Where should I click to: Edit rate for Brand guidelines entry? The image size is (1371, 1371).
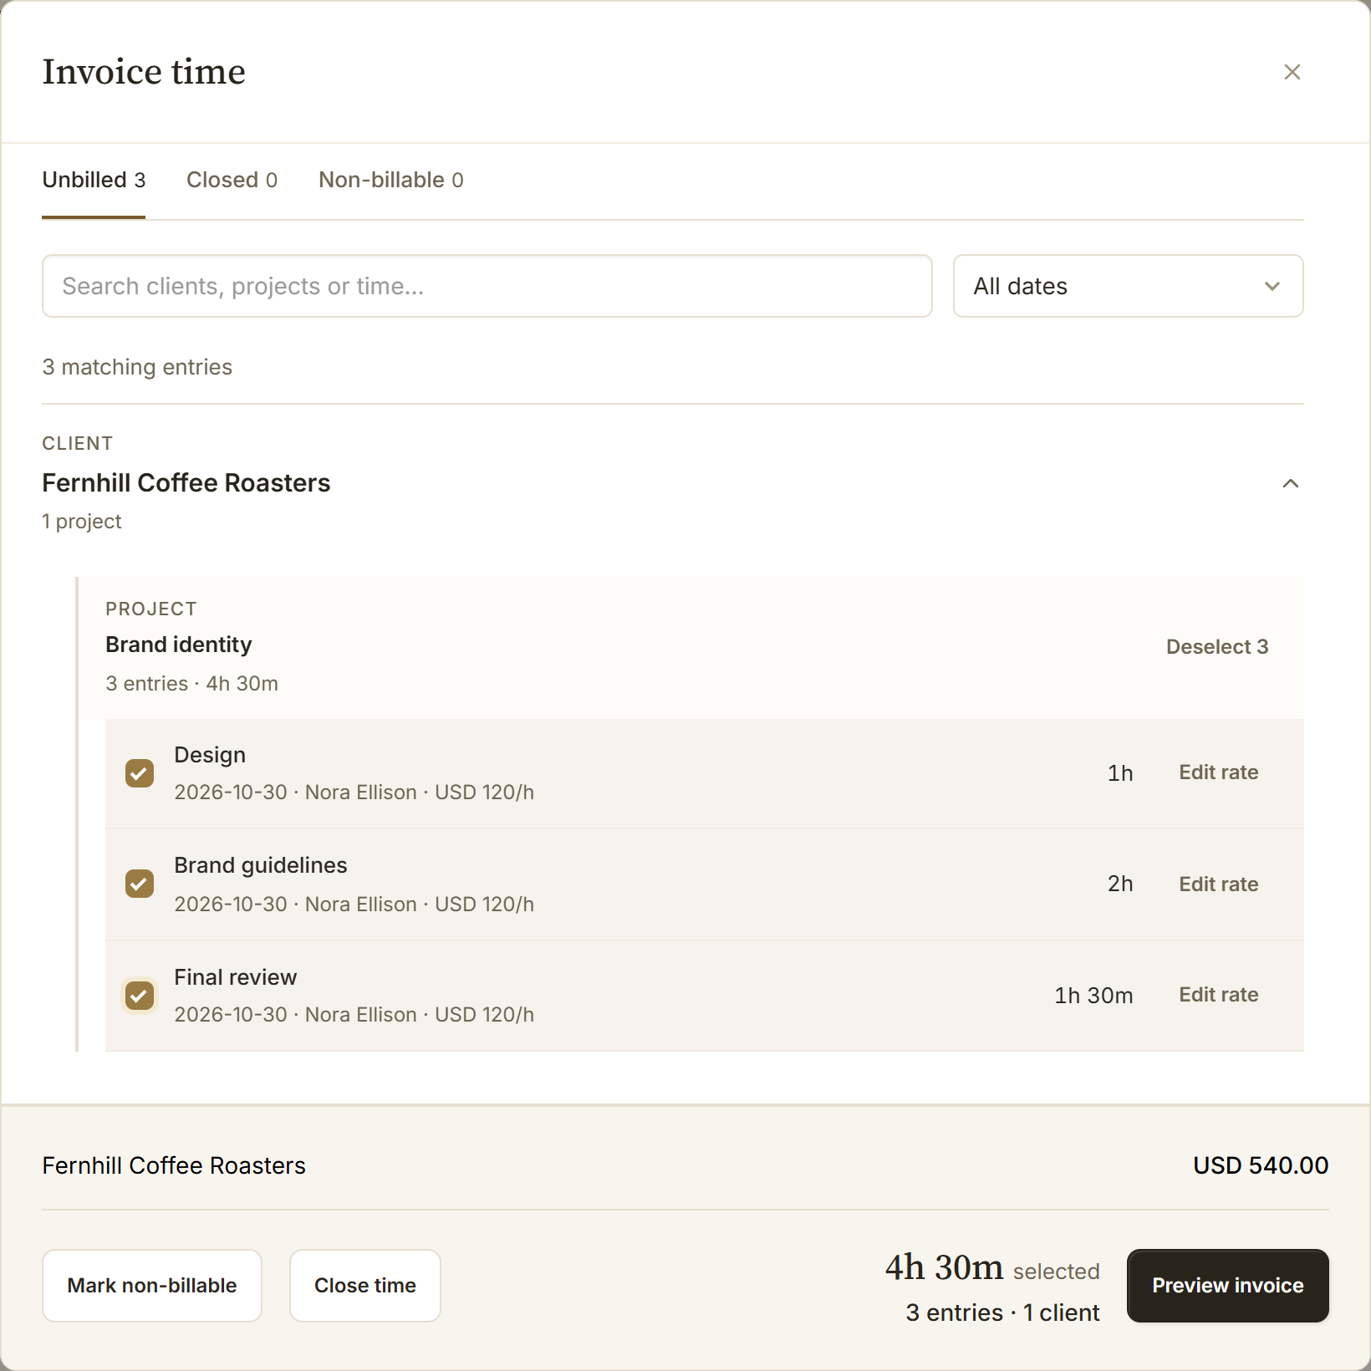[x=1218, y=884]
